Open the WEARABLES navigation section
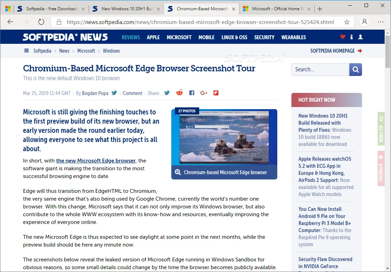391x272 pixels. point(294,37)
